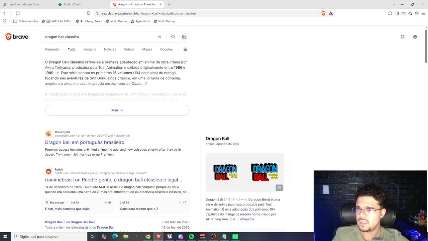This screenshot has height=241, width=428.
Task: Open the image gallery icon on Dragon Ball card
Action: [x=279, y=188]
